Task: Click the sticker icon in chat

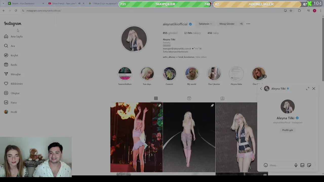Action: tap(309, 165)
